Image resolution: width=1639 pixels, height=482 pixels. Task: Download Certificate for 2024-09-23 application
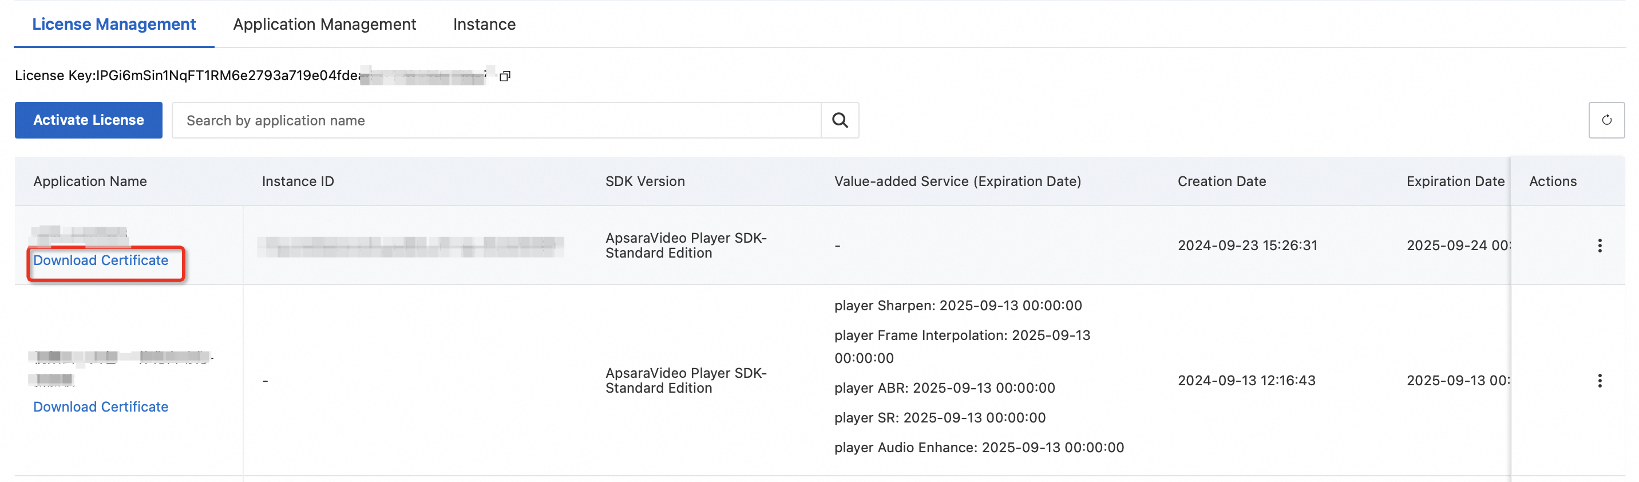pos(101,260)
